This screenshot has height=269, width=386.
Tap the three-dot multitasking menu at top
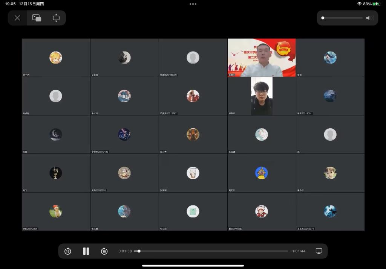[193, 4]
